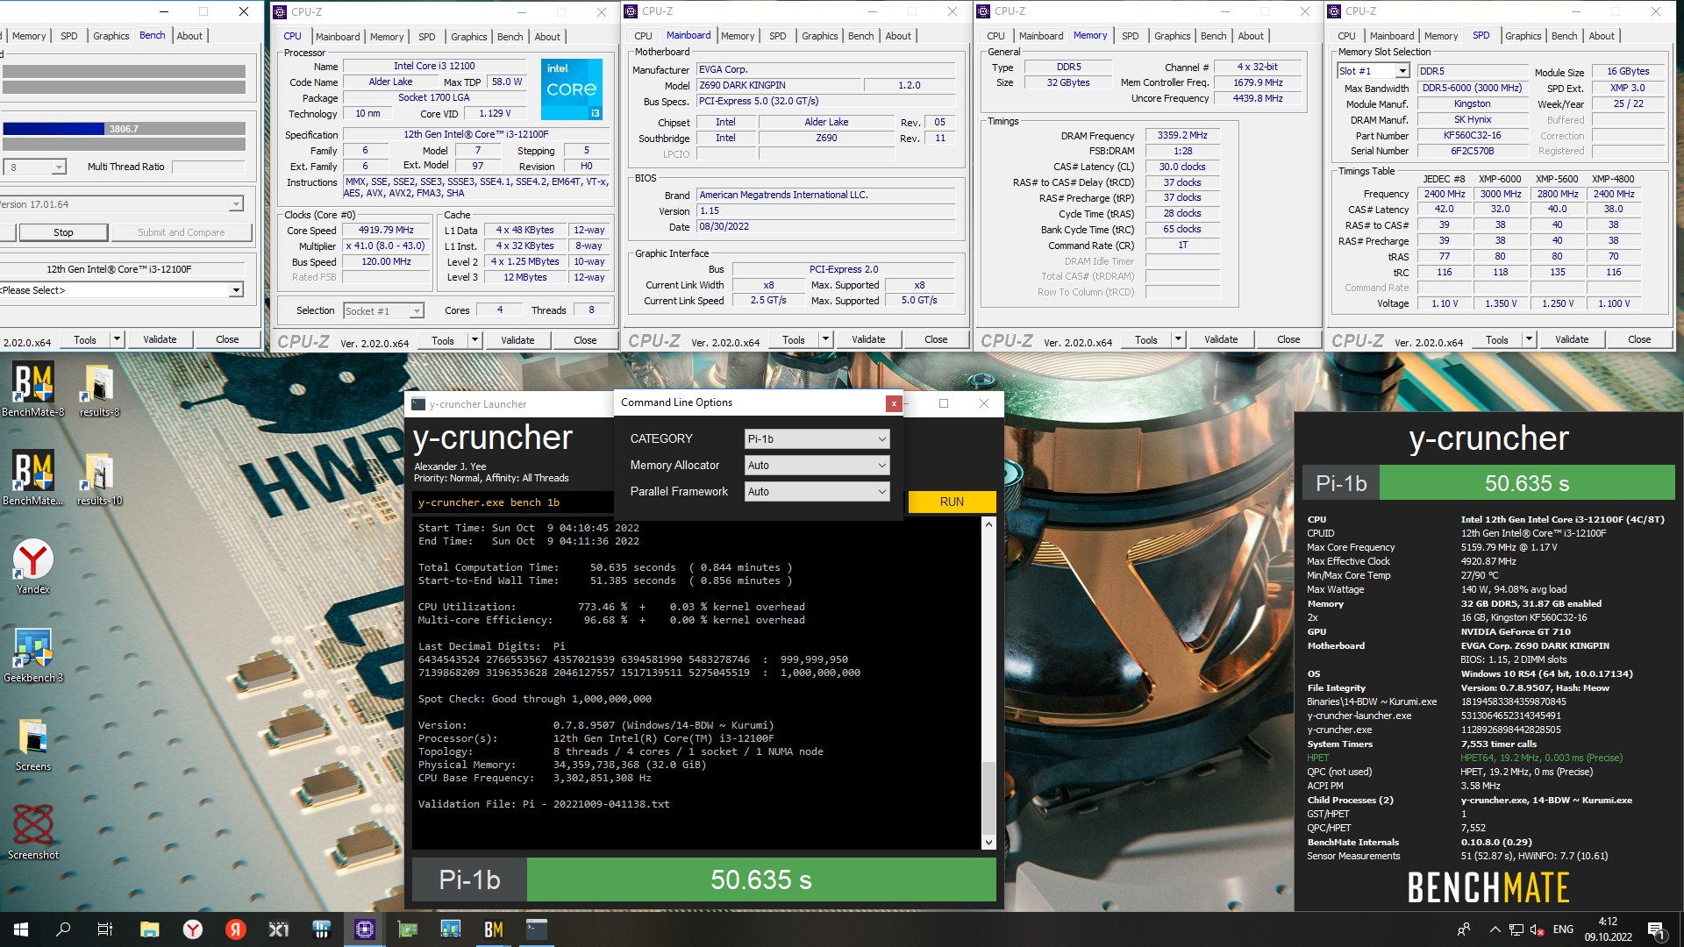The image size is (1684, 947).
Task: Open the Memory Allocator dropdown
Action: [817, 466]
